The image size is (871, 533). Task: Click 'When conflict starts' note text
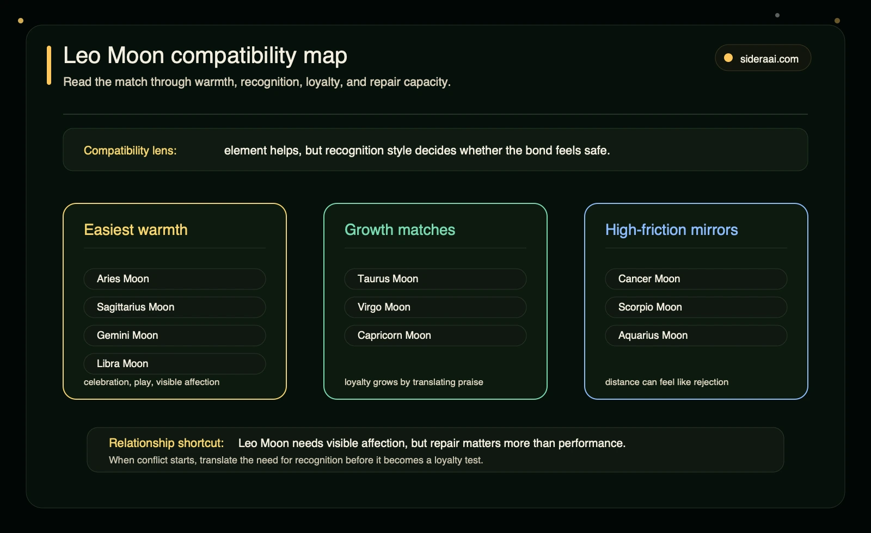click(x=296, y=460)
